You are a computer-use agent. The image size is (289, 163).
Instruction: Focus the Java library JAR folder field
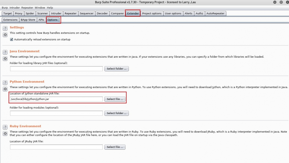[x=56, y=69]
